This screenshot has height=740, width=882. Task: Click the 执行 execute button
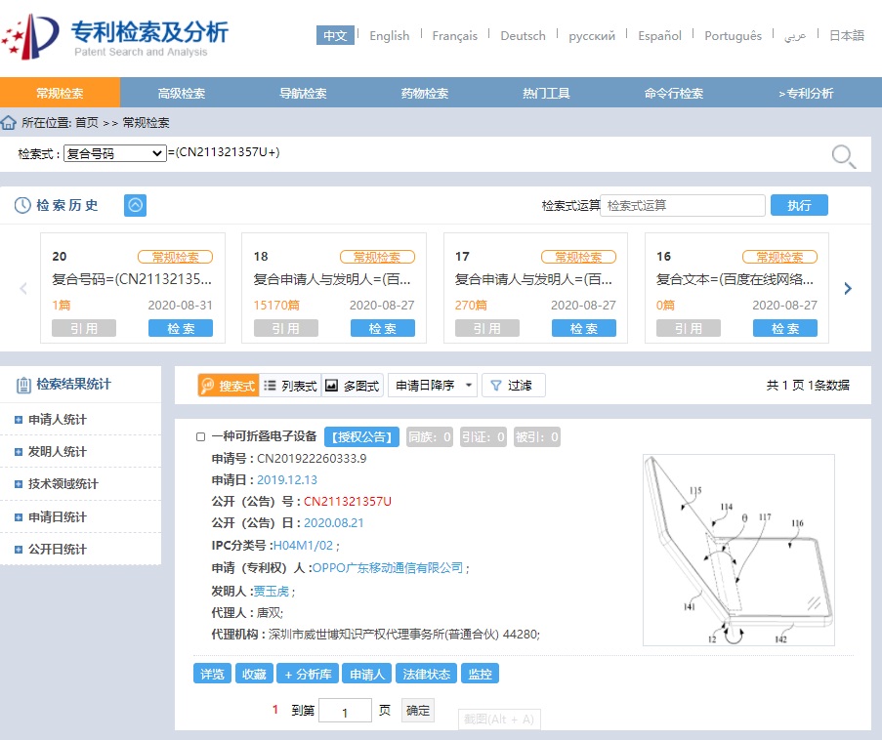(x=798, y=206)
